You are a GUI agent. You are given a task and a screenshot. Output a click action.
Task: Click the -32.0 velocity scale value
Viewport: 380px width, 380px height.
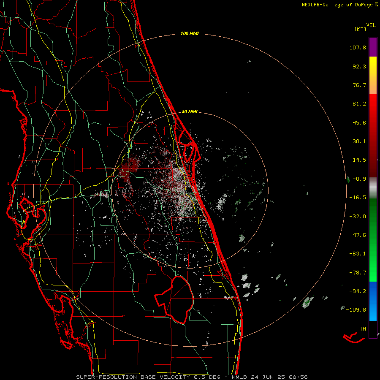point(358,217)
